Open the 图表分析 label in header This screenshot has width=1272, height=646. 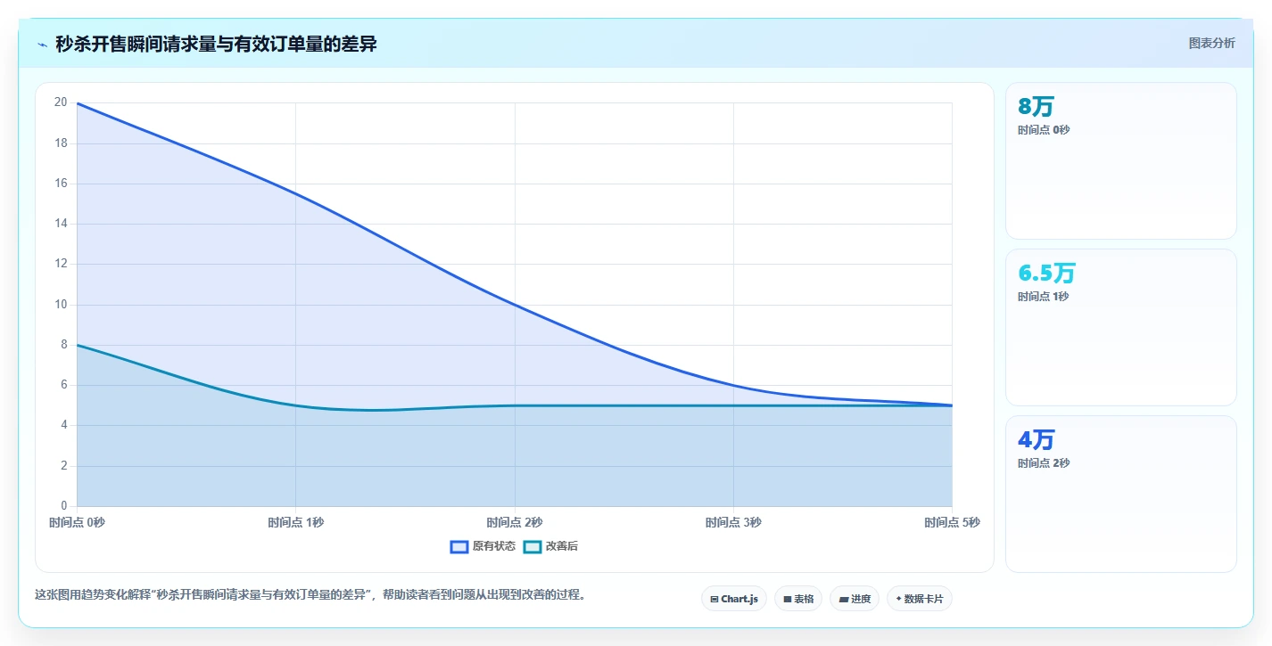[1211, 43]
